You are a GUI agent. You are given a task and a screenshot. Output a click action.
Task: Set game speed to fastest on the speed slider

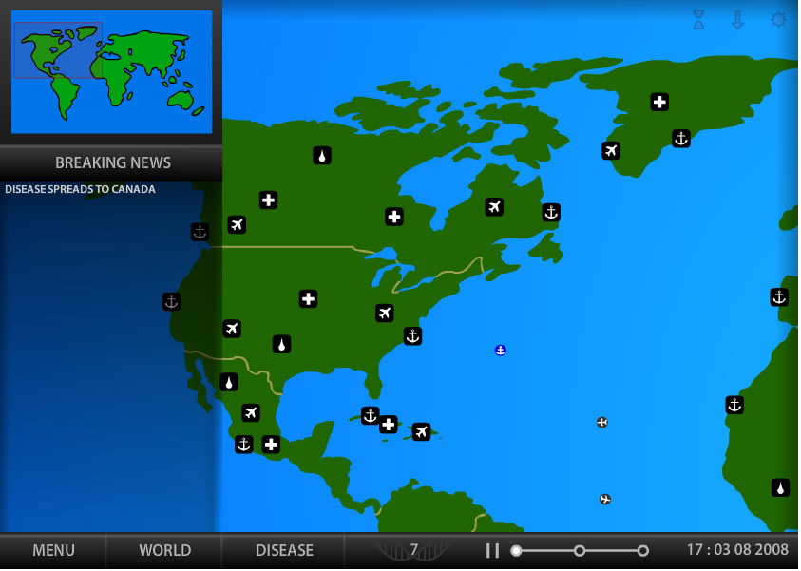[642, 550]
